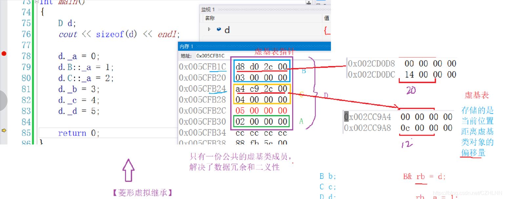This screenshot has height=199, width=505.
Task: Click the yellow execution arrow at line 85
Action: click(x=4, y=131)
